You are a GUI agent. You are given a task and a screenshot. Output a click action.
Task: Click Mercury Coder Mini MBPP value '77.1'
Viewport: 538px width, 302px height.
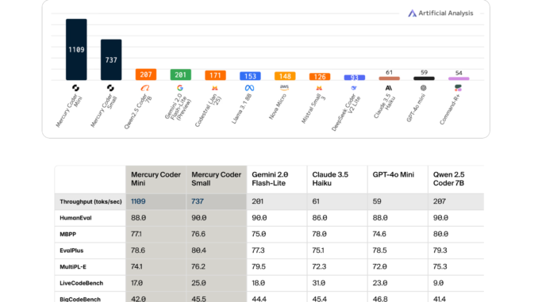pos(136,234)
